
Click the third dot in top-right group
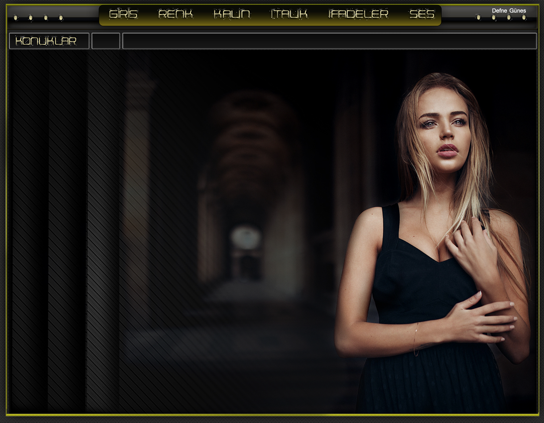[x=509, y=17]
